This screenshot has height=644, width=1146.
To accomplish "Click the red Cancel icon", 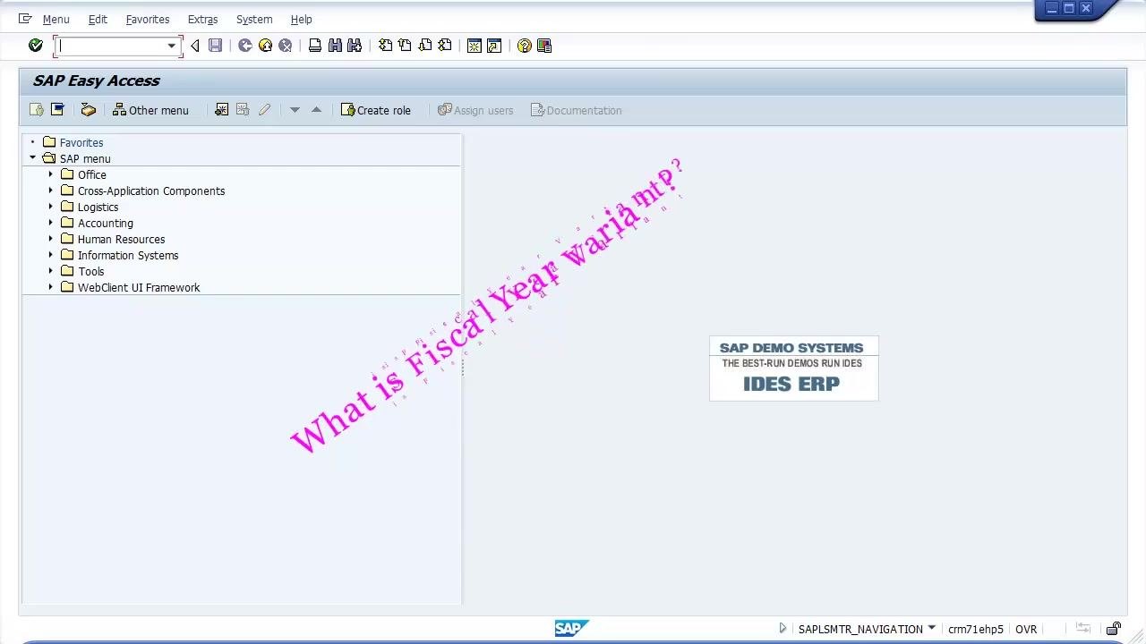I will tap(285, 46).
